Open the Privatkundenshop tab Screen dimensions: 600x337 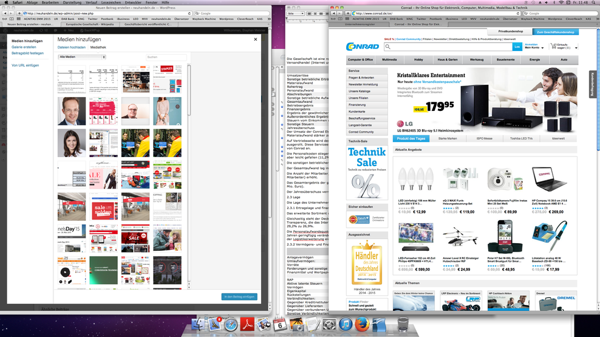(x=511, y=32)
